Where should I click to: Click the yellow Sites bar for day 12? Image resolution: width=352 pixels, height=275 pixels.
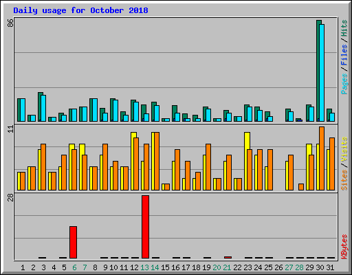133,161
